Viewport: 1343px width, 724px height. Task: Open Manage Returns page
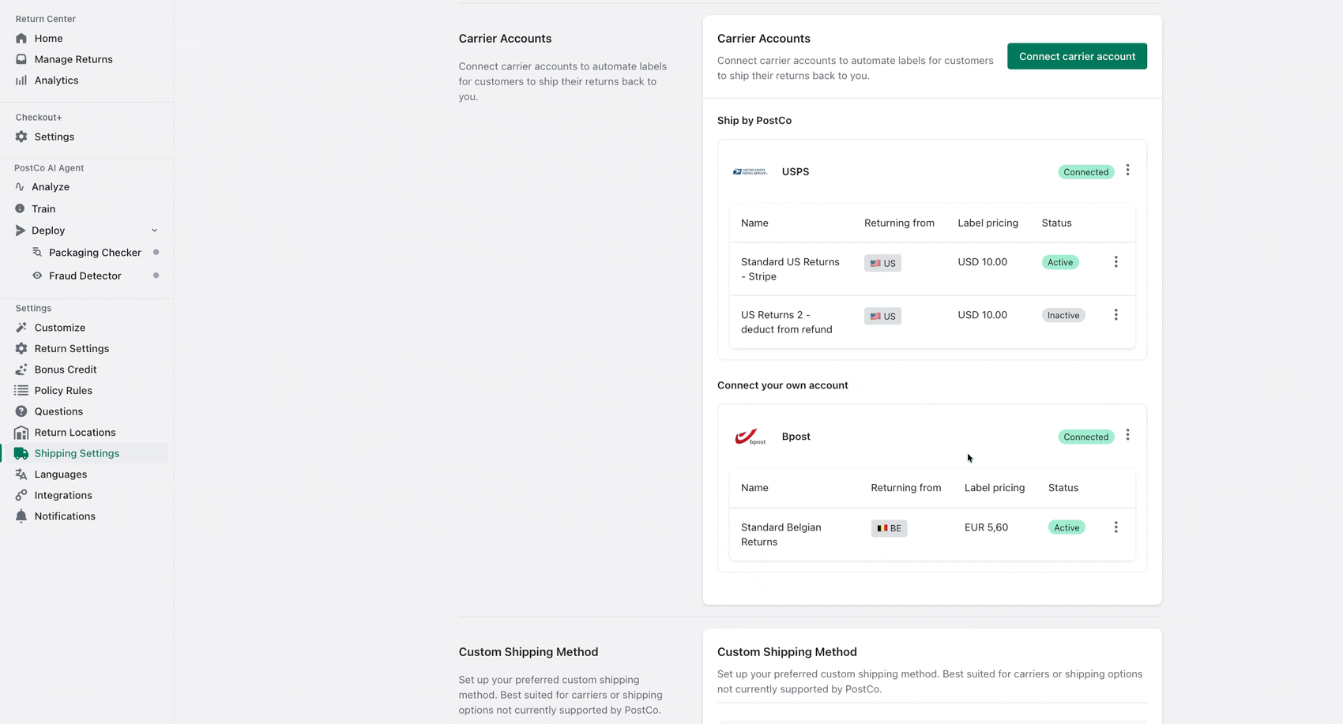pyautogui.click(x=73, y=59)
